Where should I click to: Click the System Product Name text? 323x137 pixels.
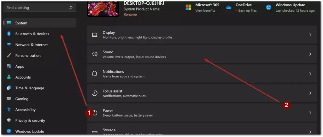[x=142, y=9]
